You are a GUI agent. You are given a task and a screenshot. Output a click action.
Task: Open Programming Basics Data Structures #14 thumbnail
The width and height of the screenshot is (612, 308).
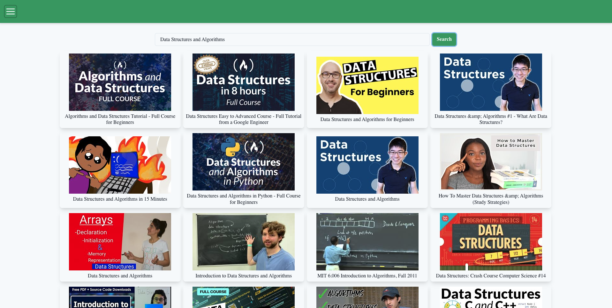[x=491, y=242]
